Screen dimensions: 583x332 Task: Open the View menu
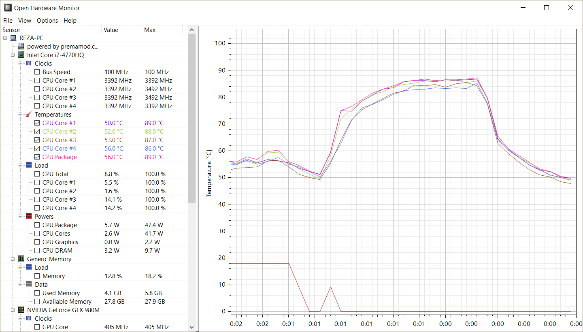click(25, 20)
